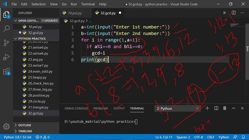Viewport: 249px width, 140px height.
Task: Change file encoding UTF-8
Action: (x=198, y=137)
